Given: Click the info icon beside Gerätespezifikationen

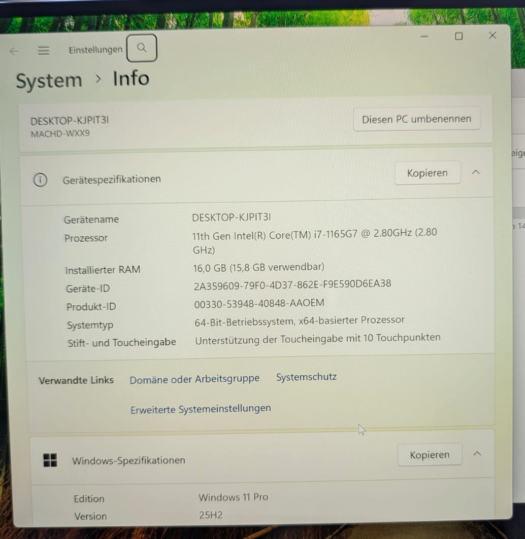Looking at the screenshot, I should (40, 180).
